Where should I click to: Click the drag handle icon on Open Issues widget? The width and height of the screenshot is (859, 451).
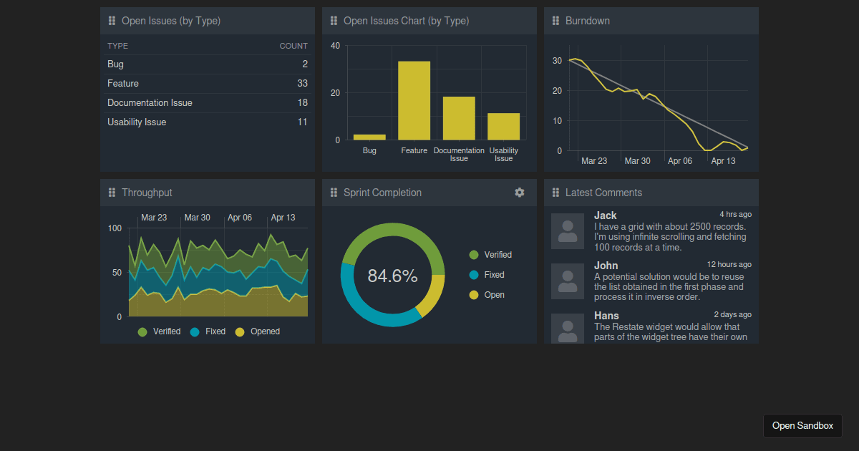click(x=112, y=21)
